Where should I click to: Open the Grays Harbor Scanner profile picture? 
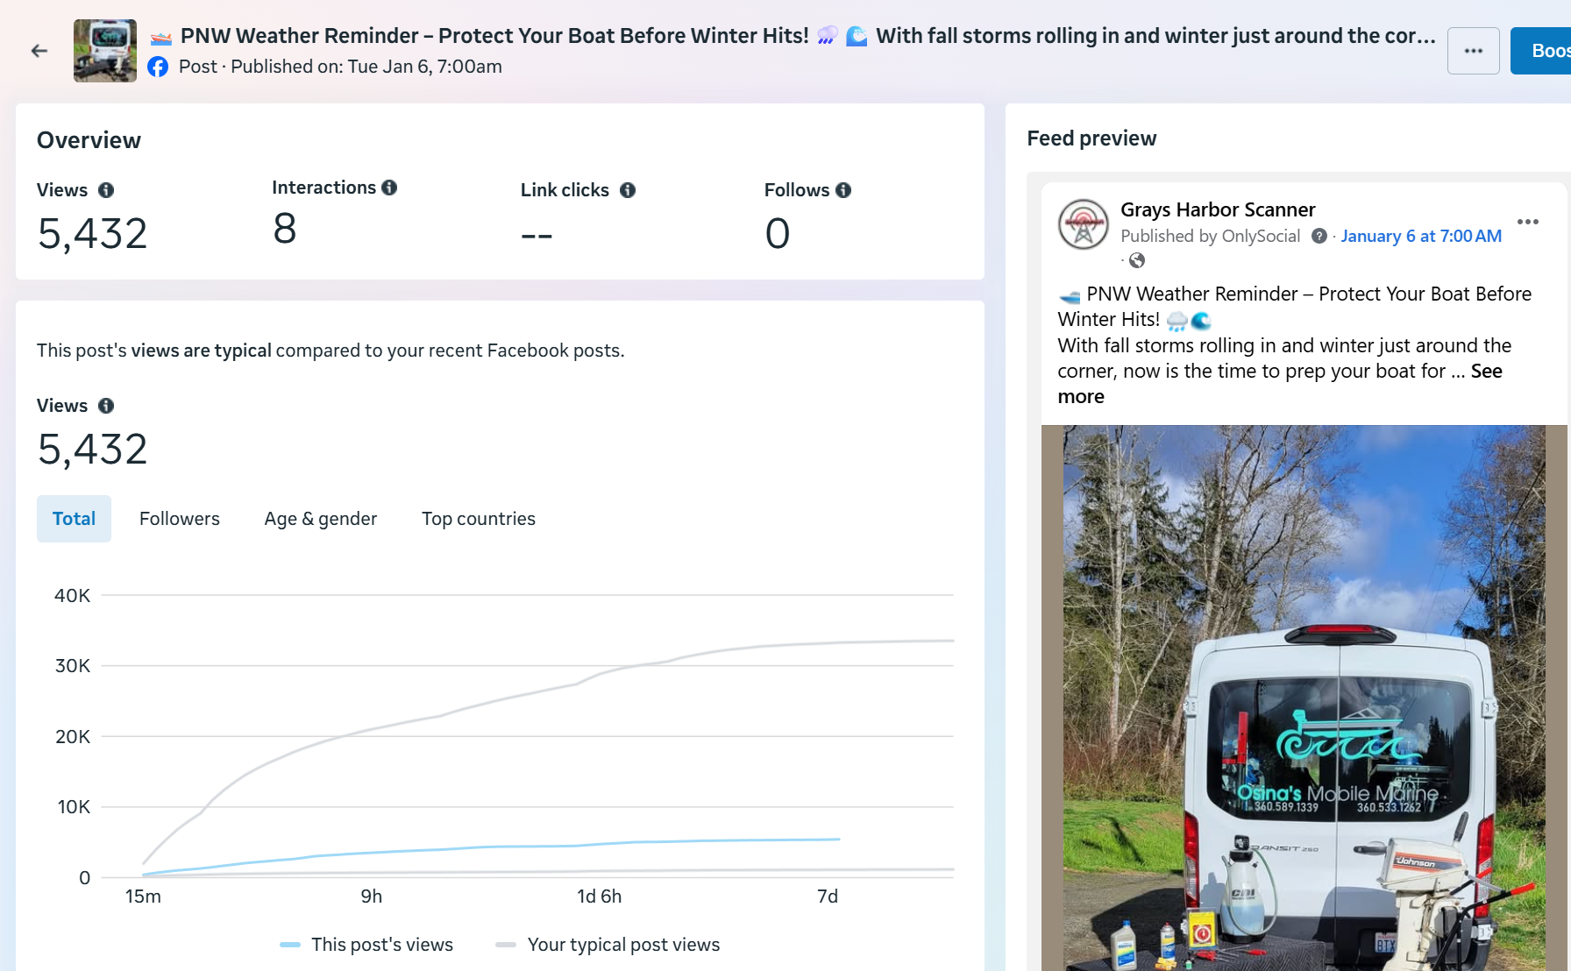[1084, 224]
